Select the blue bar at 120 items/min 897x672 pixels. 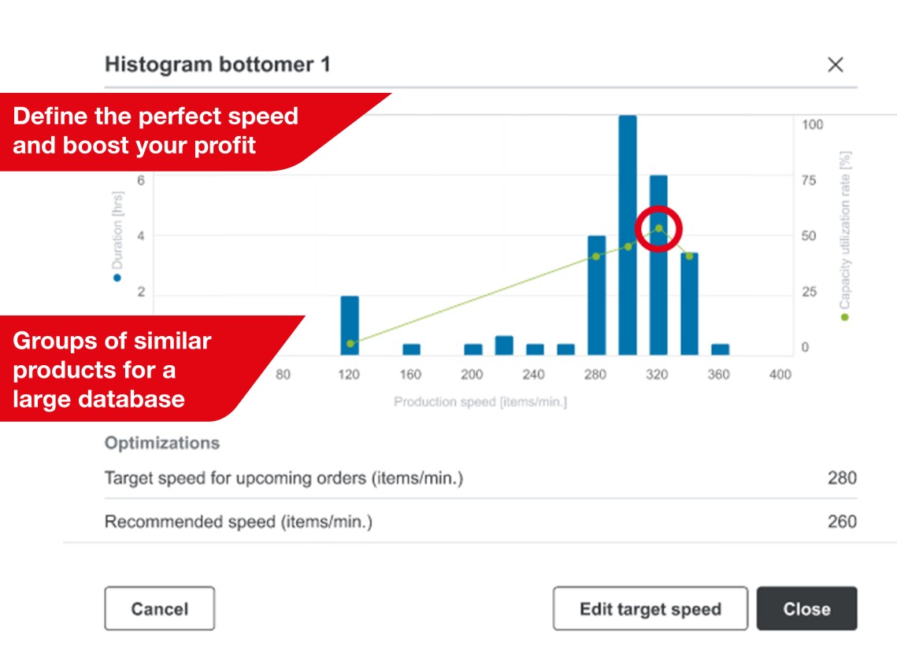350,325
